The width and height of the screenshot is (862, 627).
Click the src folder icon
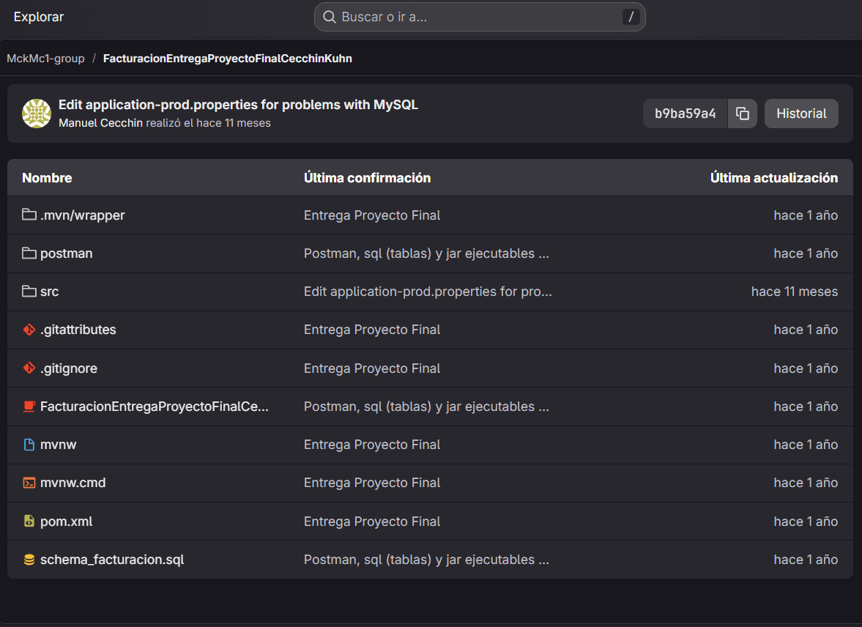[x=29, y=291]
